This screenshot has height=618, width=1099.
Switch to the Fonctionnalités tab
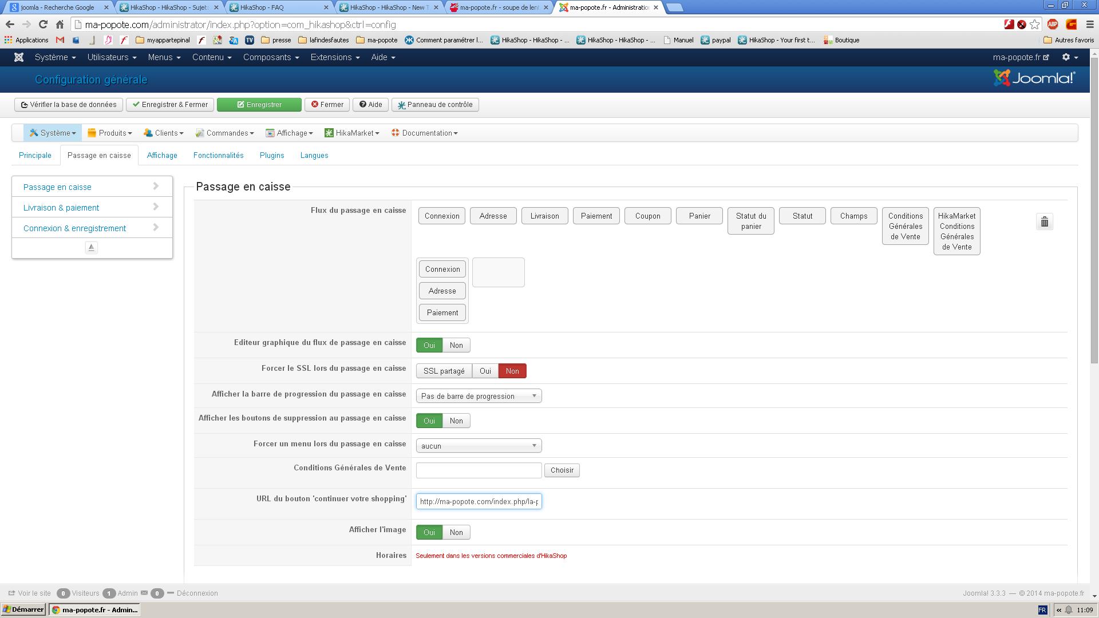pyautogui.click(x=218, y=155)
